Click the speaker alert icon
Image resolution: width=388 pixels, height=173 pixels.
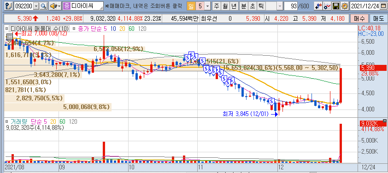click(53, 6)
